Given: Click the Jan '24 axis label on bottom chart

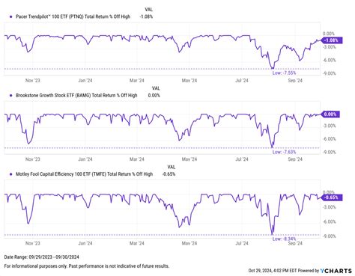Looking at the screenshot, I should coord(85,243).
